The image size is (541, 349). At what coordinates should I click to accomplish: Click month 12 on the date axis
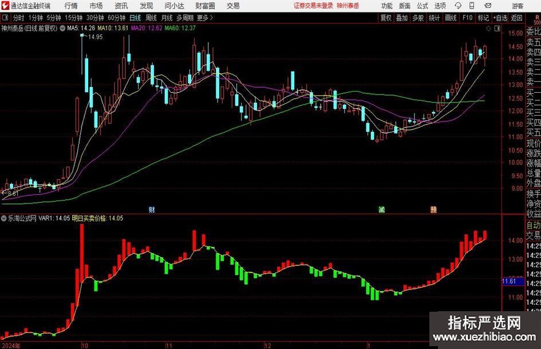268,346
